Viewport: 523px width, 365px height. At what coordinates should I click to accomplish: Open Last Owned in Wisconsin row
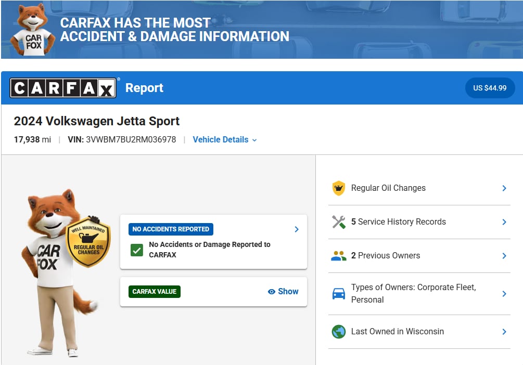419,332
